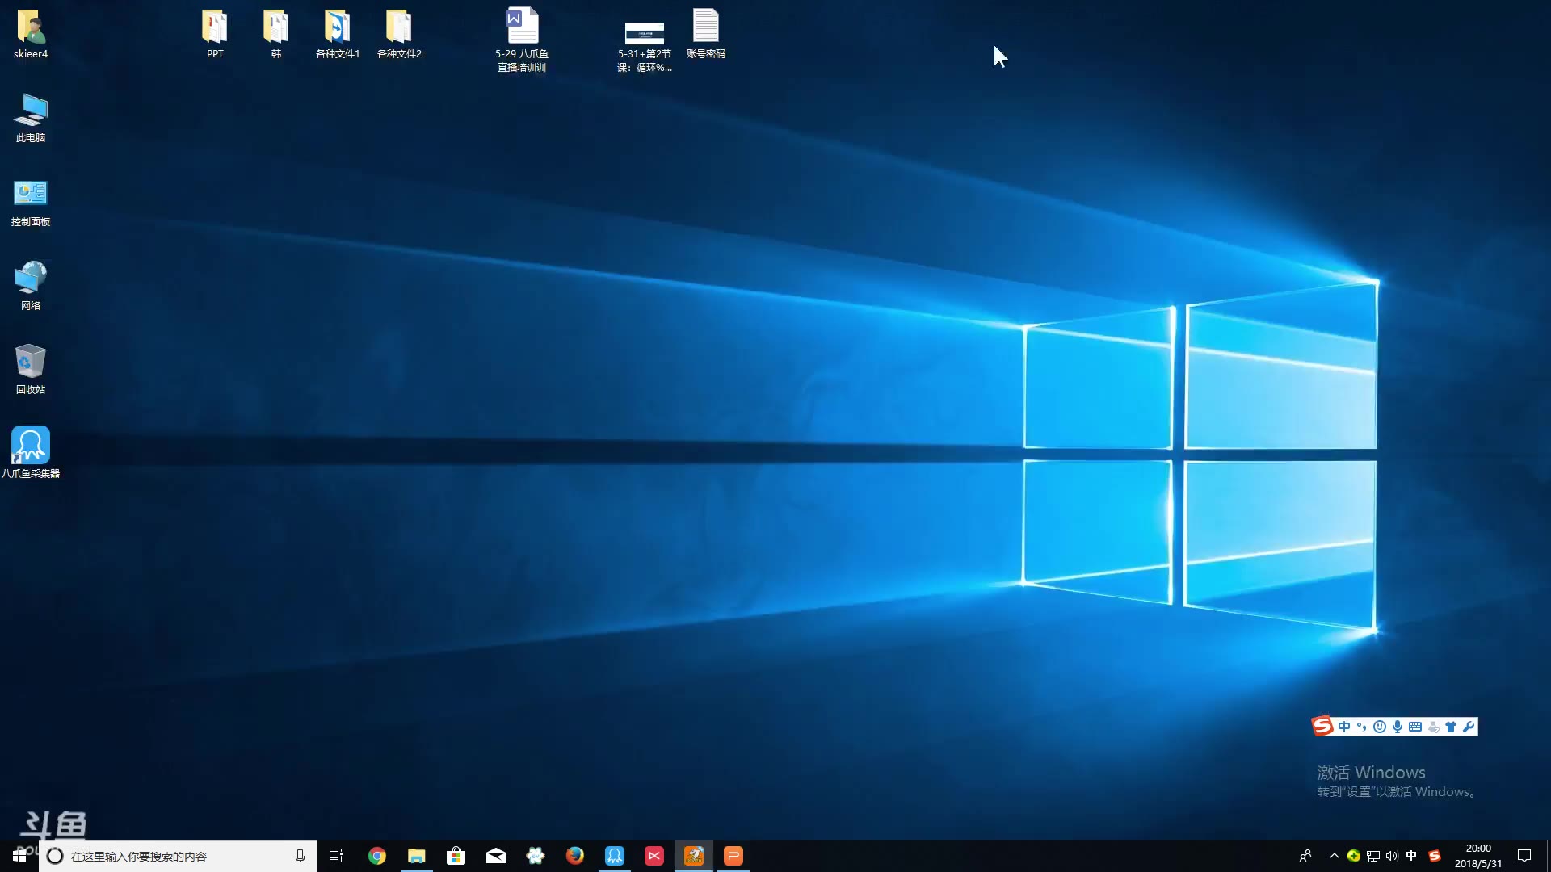The height and width of the screenshot is (872, 1551).
Task: Open the white flower app on taskbar
Action: click(536, 856)
